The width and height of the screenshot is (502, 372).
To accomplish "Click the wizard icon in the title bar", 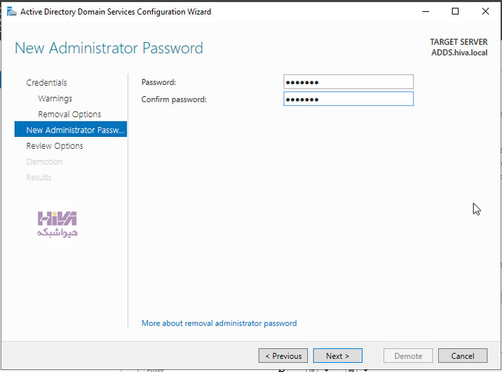I will click(11, 12).
